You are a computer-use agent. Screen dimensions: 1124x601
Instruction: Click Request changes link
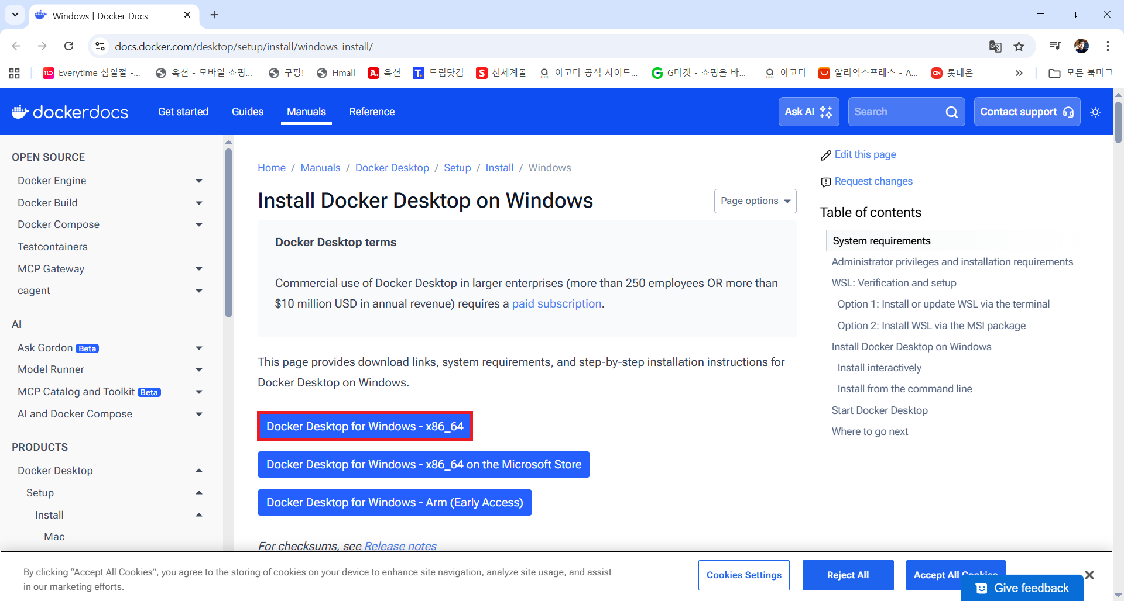pyautogui.click(x=866, y=181)
